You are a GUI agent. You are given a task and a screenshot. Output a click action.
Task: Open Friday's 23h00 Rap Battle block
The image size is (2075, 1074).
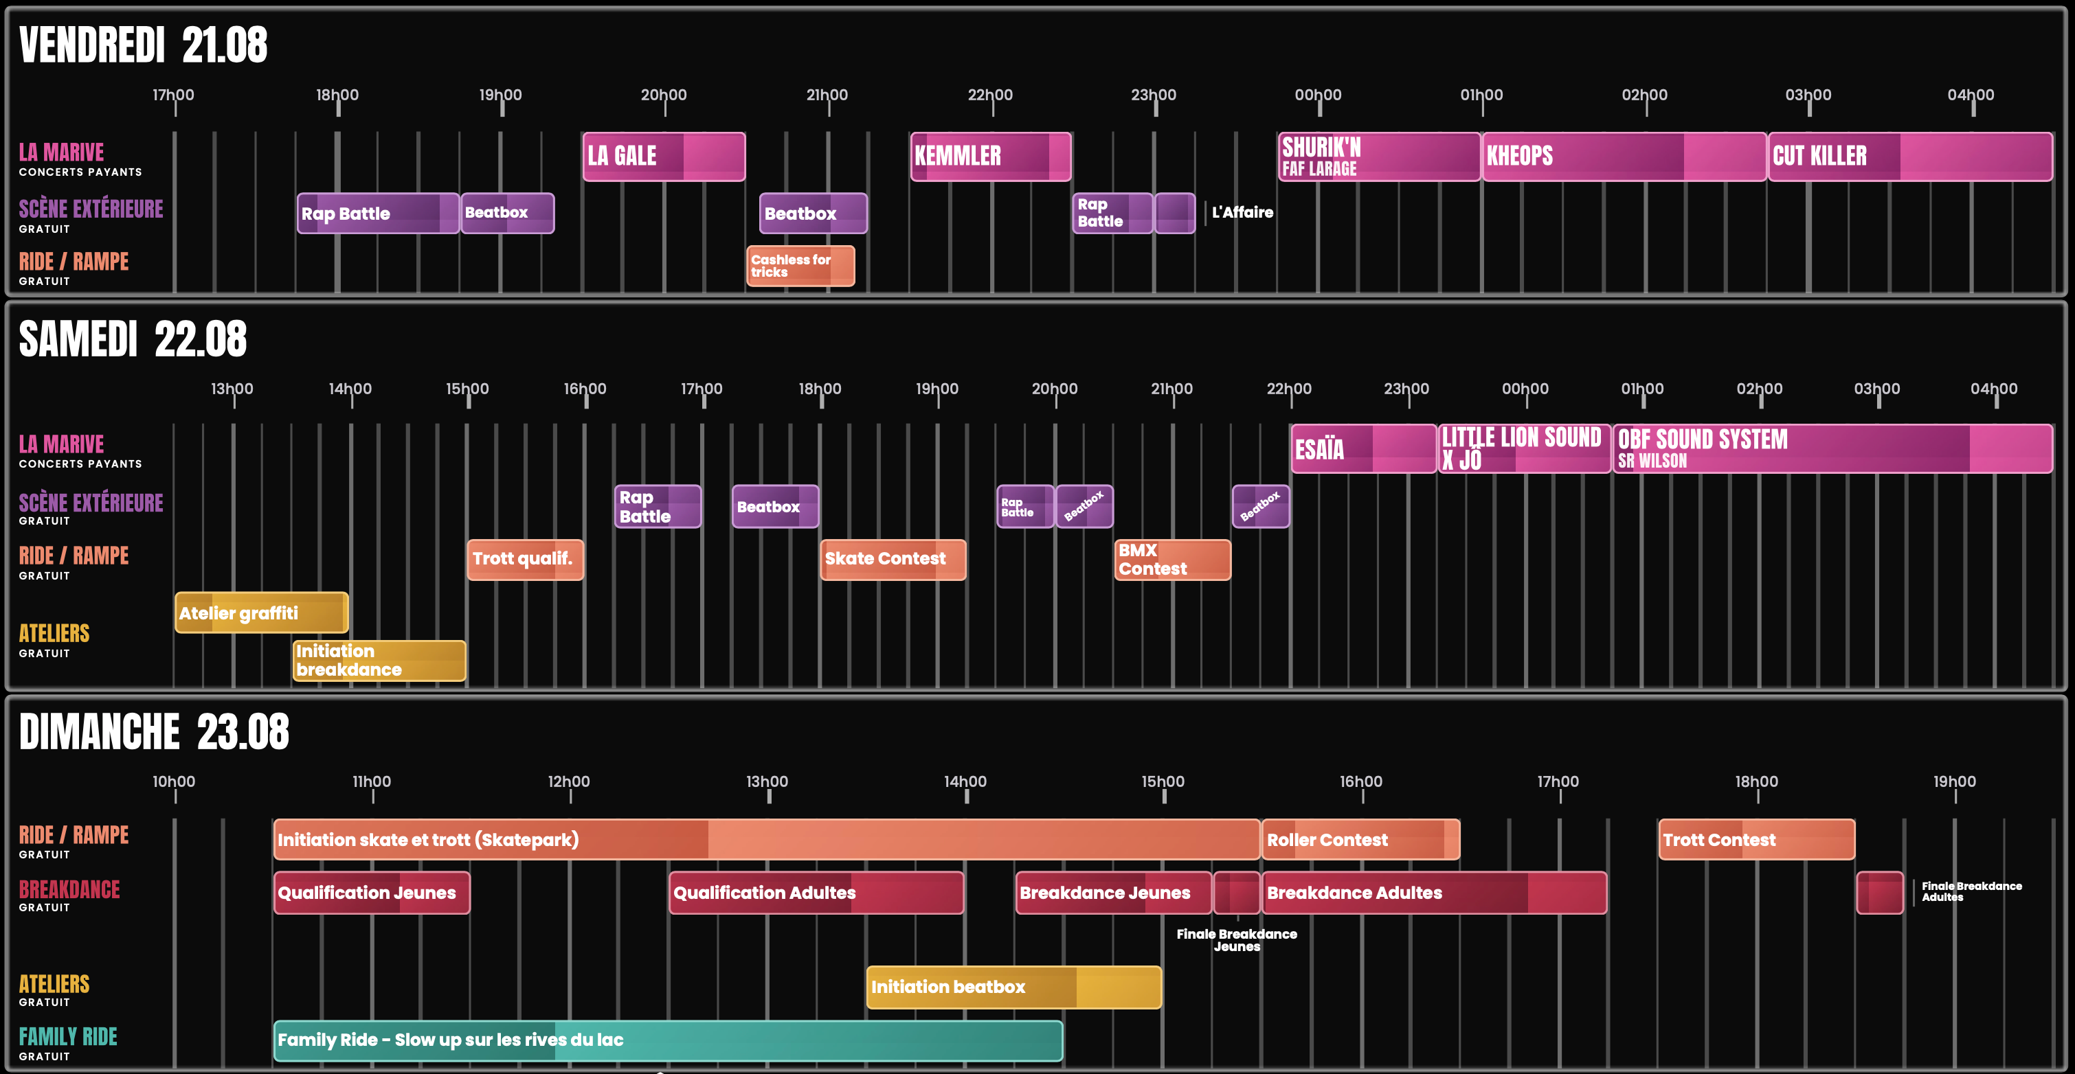coord(1112,214)
